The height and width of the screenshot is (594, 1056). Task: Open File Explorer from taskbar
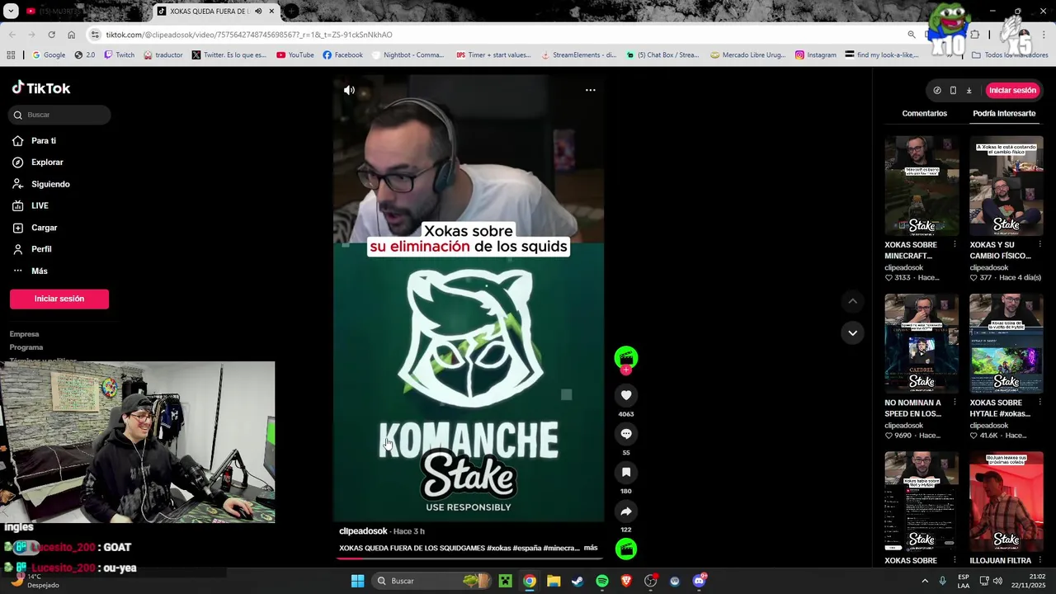click(554, 581)
